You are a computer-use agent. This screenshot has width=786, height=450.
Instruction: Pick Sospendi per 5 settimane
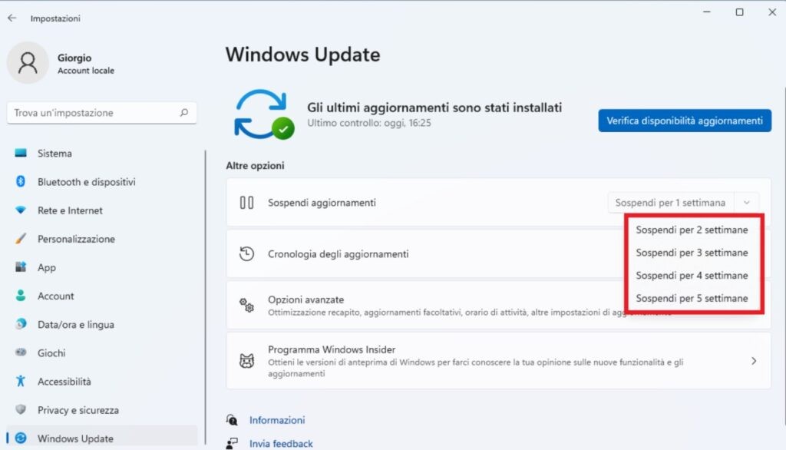coord(692,298)
